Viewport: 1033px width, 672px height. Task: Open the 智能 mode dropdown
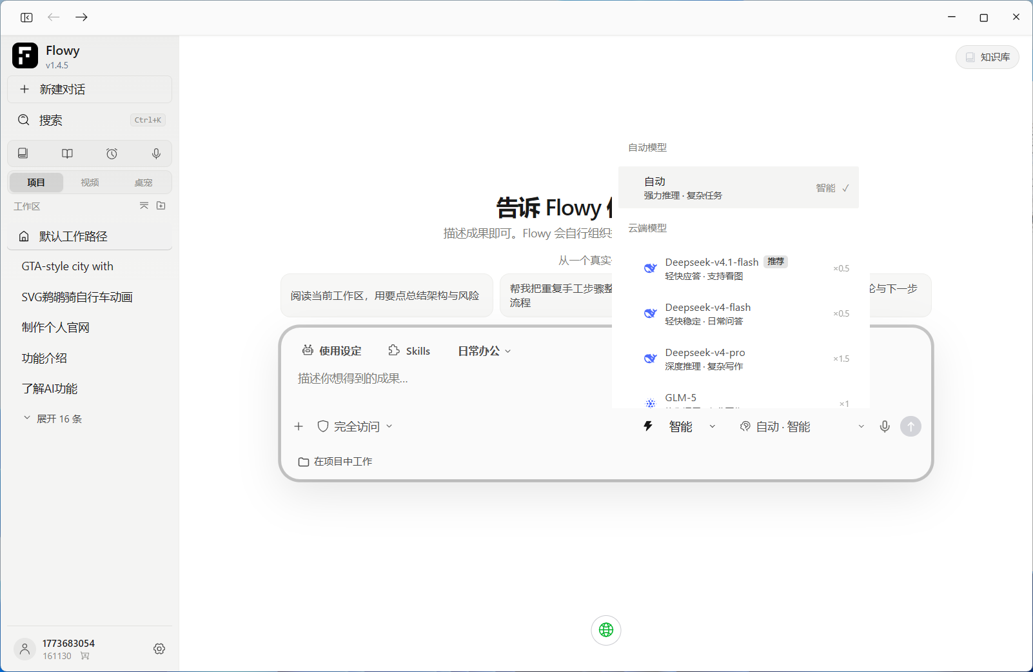pos(692,426)
